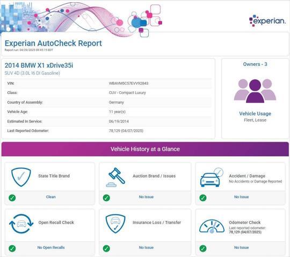Click the Owners - 3 heading

(255, 64)
